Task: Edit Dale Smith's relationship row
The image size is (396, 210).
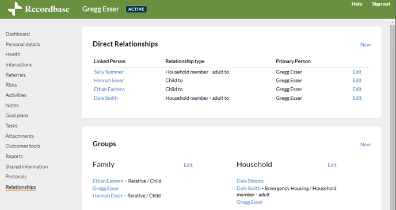Action: tap(357, 98)
